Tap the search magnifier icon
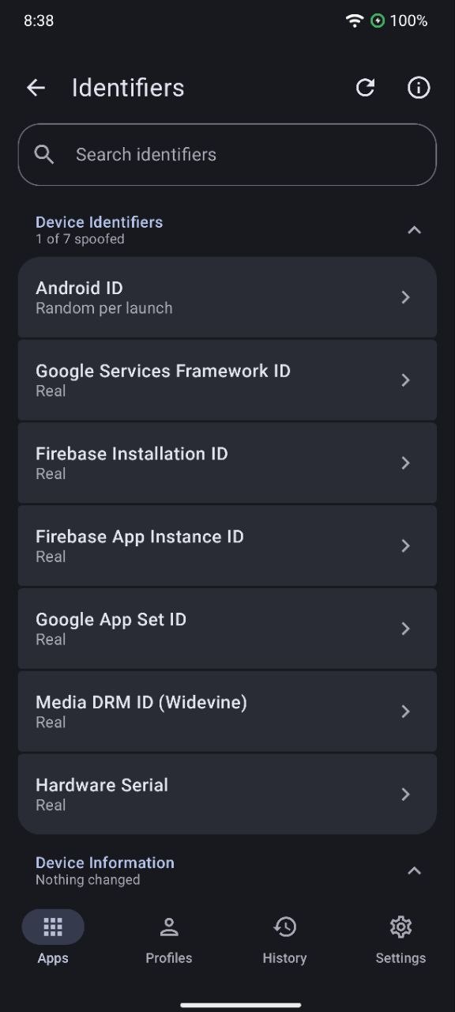The width and height of the screenshot is (455, 1012). tap(44, 154)
